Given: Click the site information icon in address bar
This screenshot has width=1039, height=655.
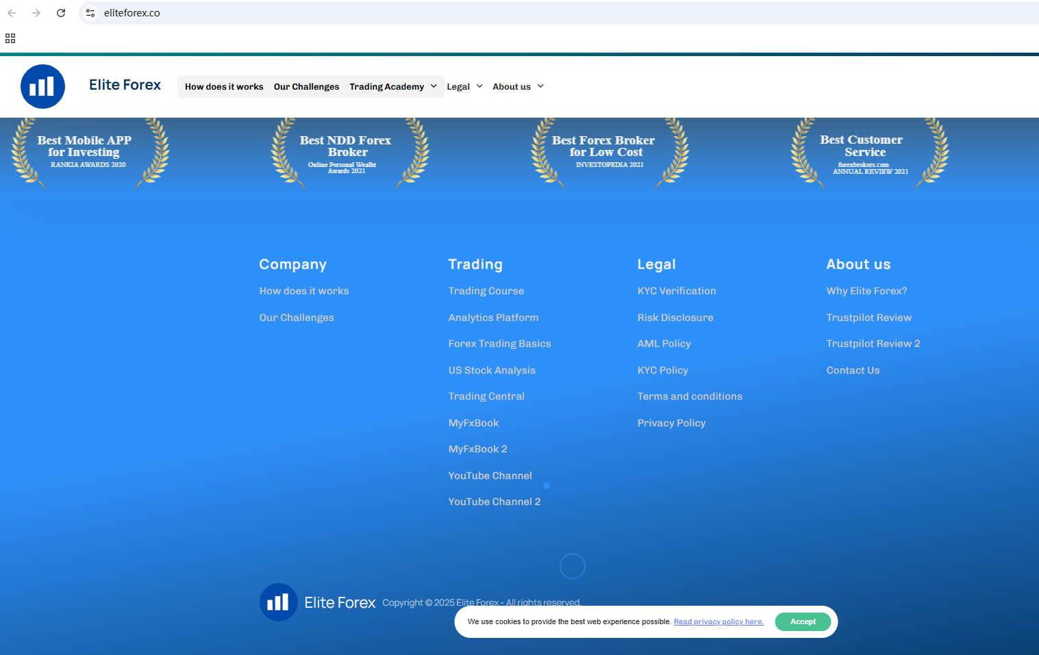Looking at the screenshot, I should pos(90,13).
